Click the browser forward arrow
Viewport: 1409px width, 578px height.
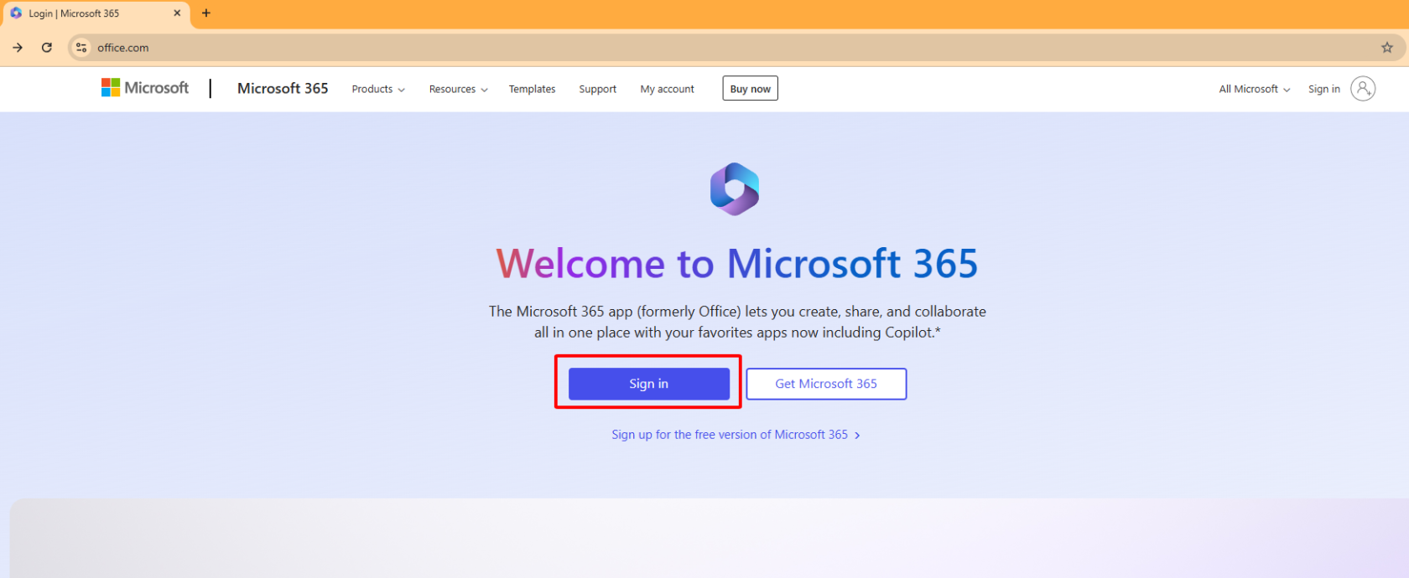(18, 48)
